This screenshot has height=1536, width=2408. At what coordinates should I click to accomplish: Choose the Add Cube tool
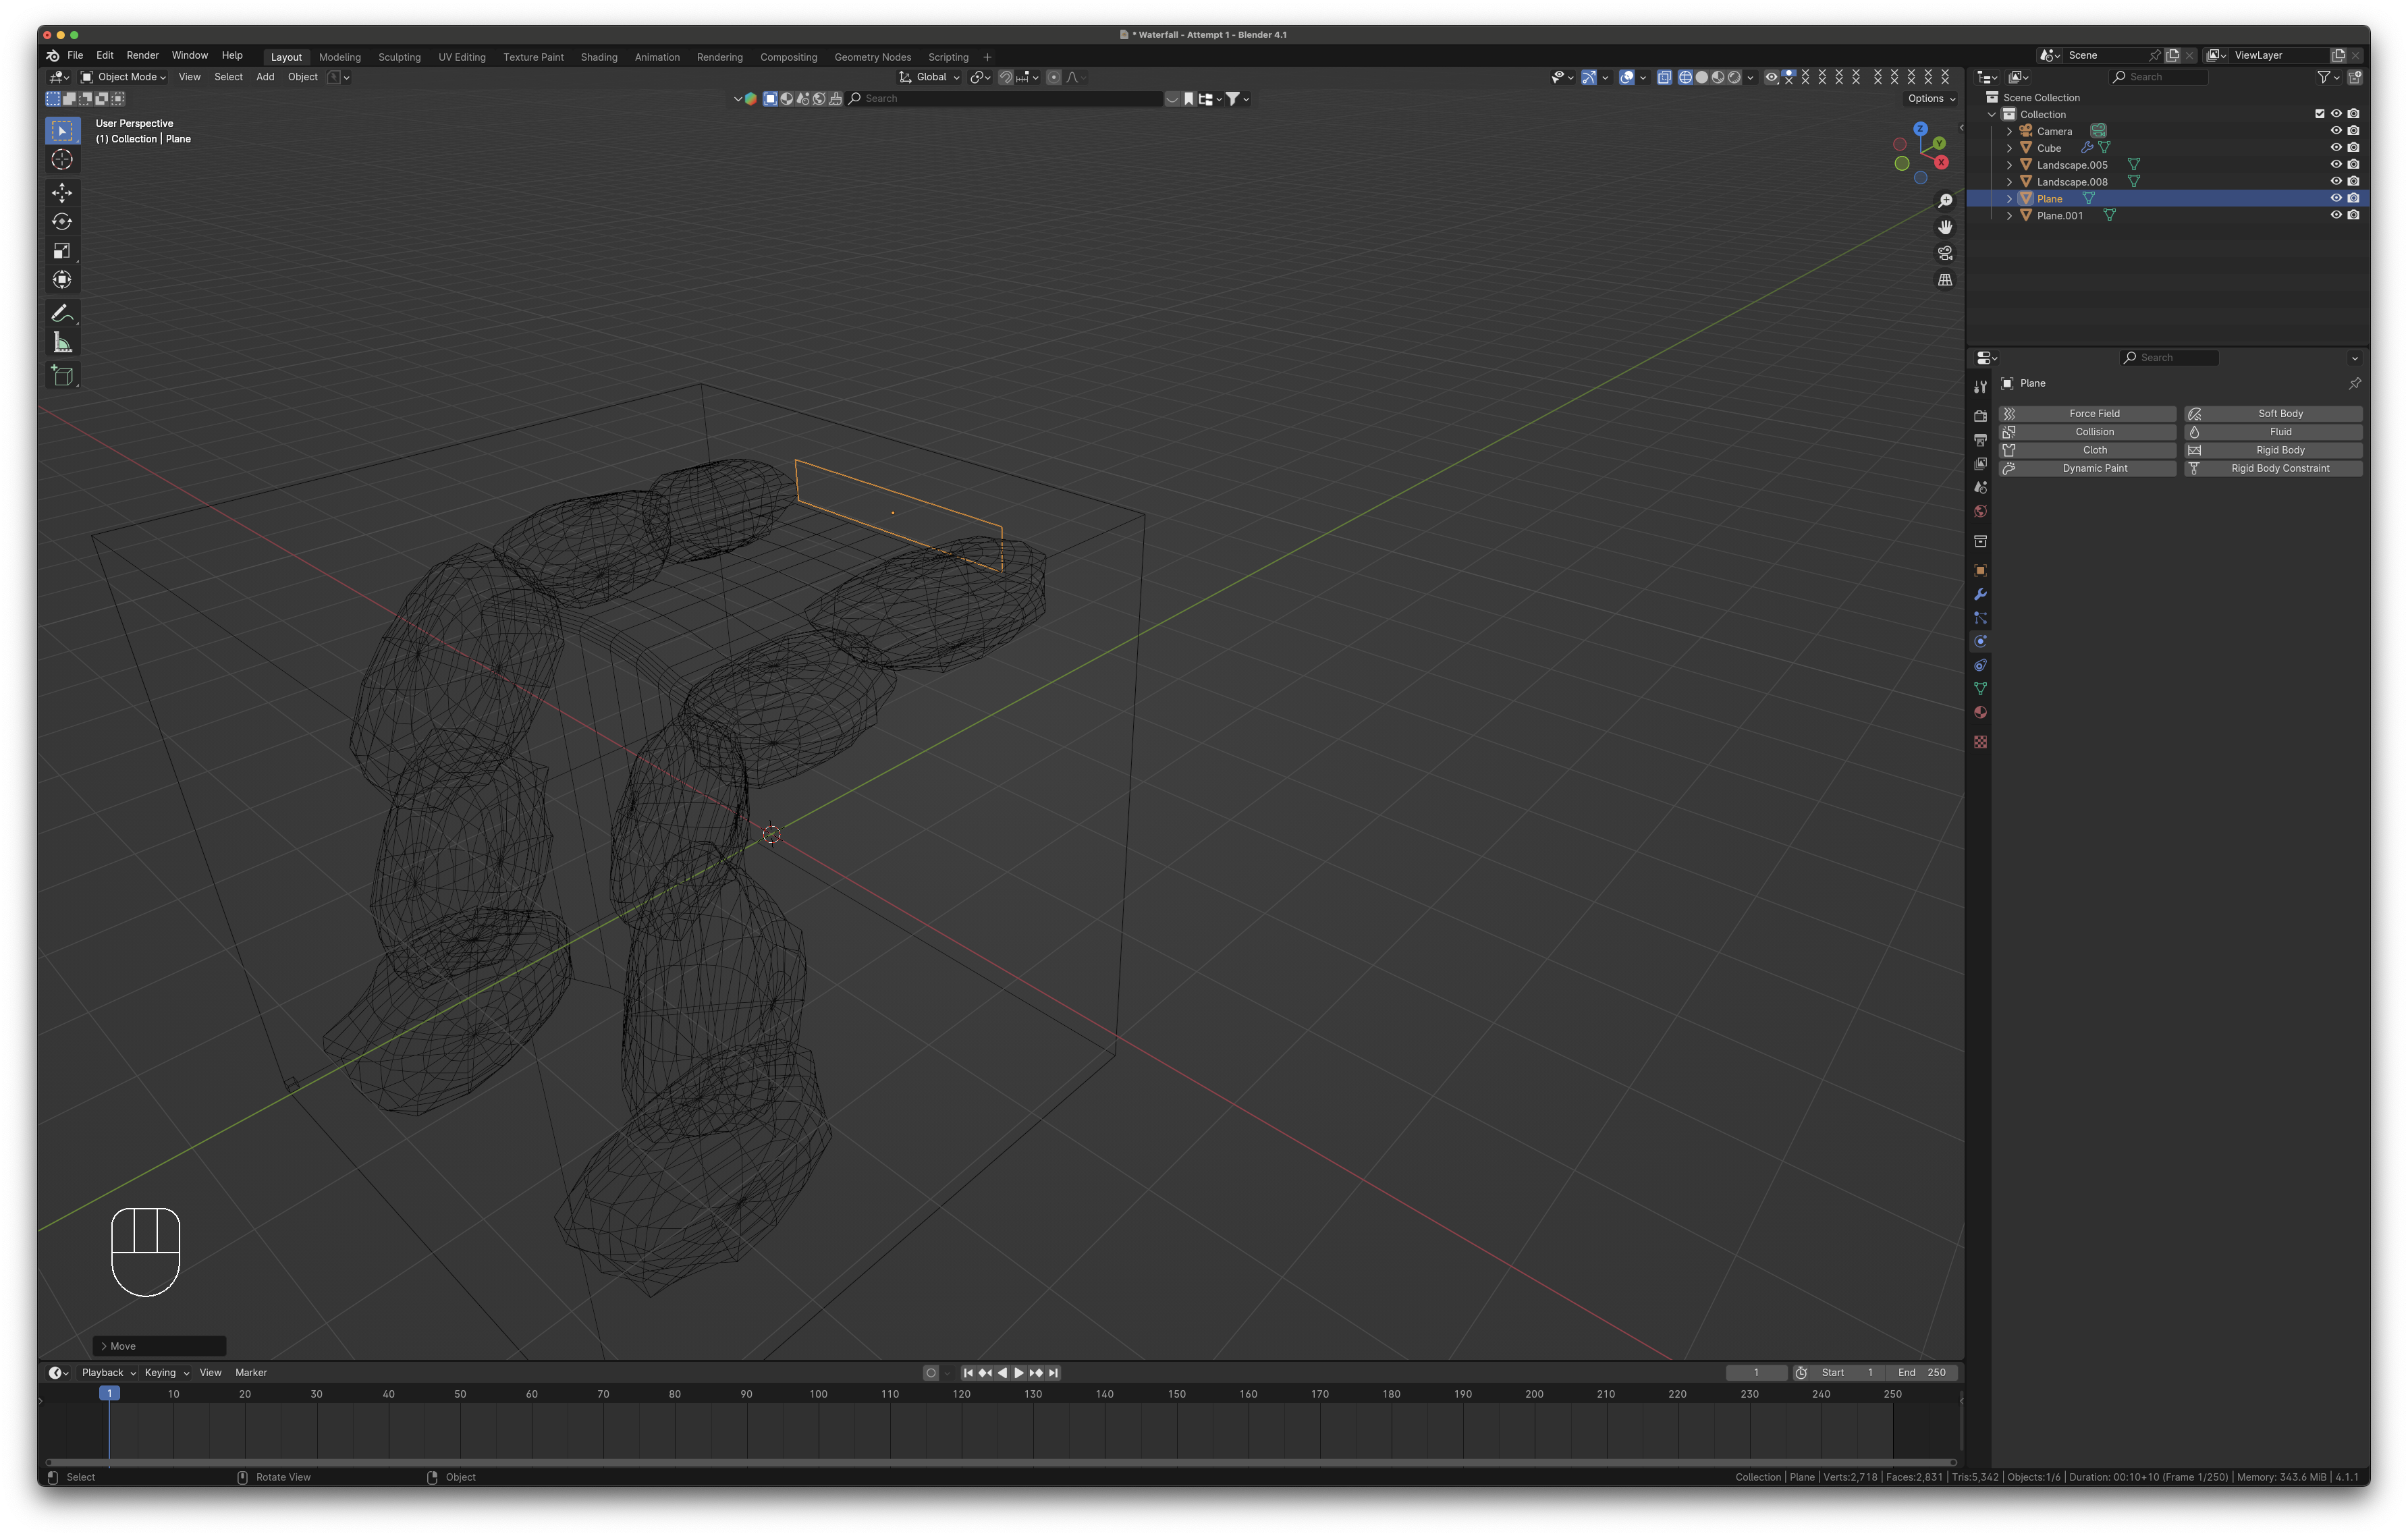point(62,376)
